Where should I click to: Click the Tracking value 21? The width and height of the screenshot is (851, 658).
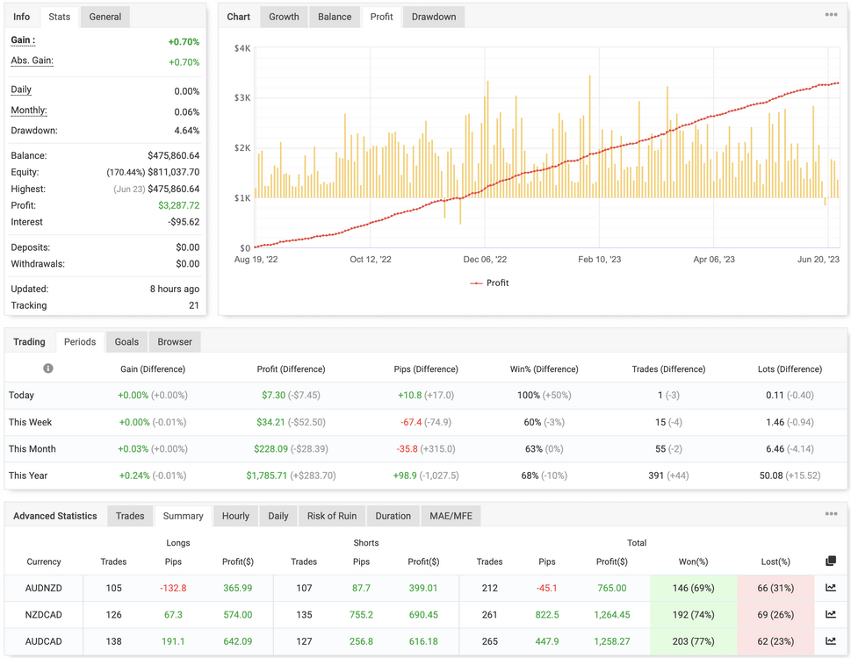[x=194, y=305]
